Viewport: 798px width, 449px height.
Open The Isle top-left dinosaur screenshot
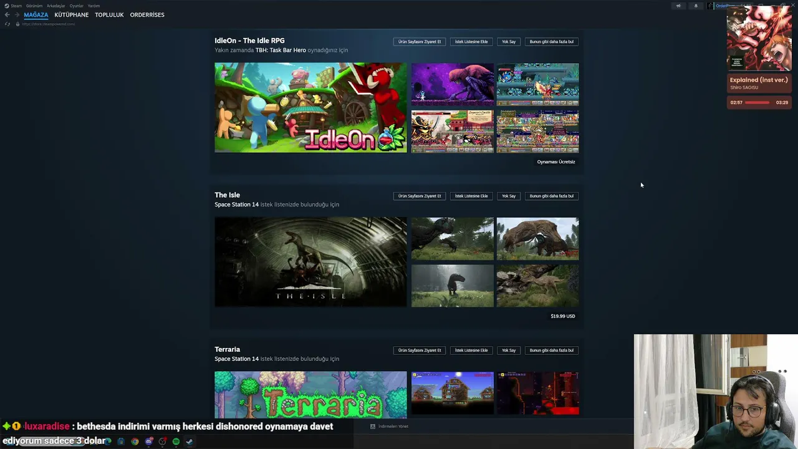[453, 239]
